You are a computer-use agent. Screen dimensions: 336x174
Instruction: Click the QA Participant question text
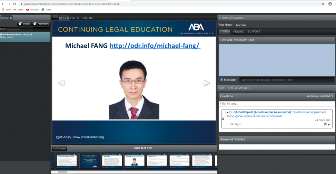276,114
